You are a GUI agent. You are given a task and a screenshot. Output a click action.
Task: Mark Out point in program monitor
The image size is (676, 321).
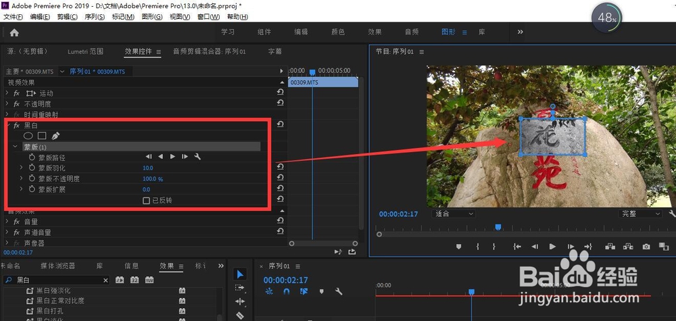point(494,247)
